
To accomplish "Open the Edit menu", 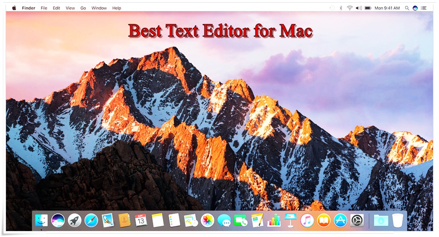I will click(56, 8).
